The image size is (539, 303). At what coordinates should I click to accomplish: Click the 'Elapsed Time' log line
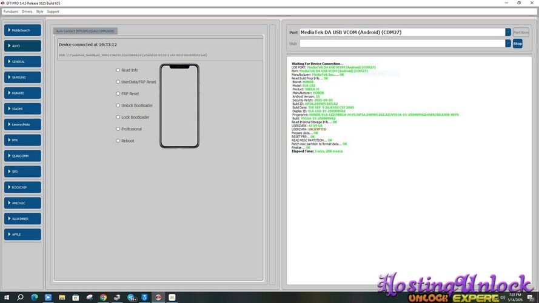coord(317,151)
